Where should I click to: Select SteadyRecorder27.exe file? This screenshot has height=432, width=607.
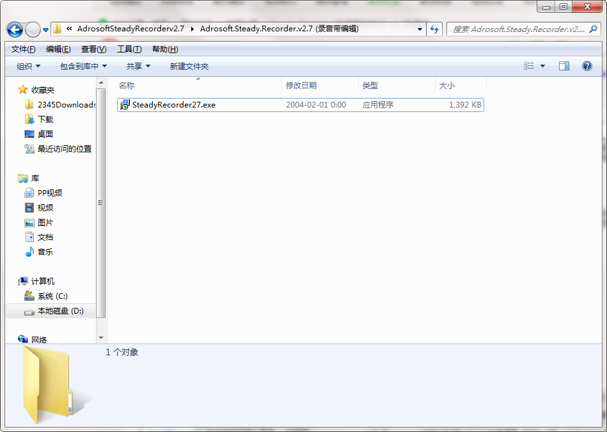tap(301, 104)
